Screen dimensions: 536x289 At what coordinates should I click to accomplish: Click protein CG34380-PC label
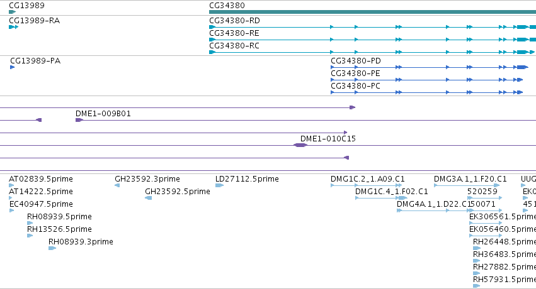355,86
